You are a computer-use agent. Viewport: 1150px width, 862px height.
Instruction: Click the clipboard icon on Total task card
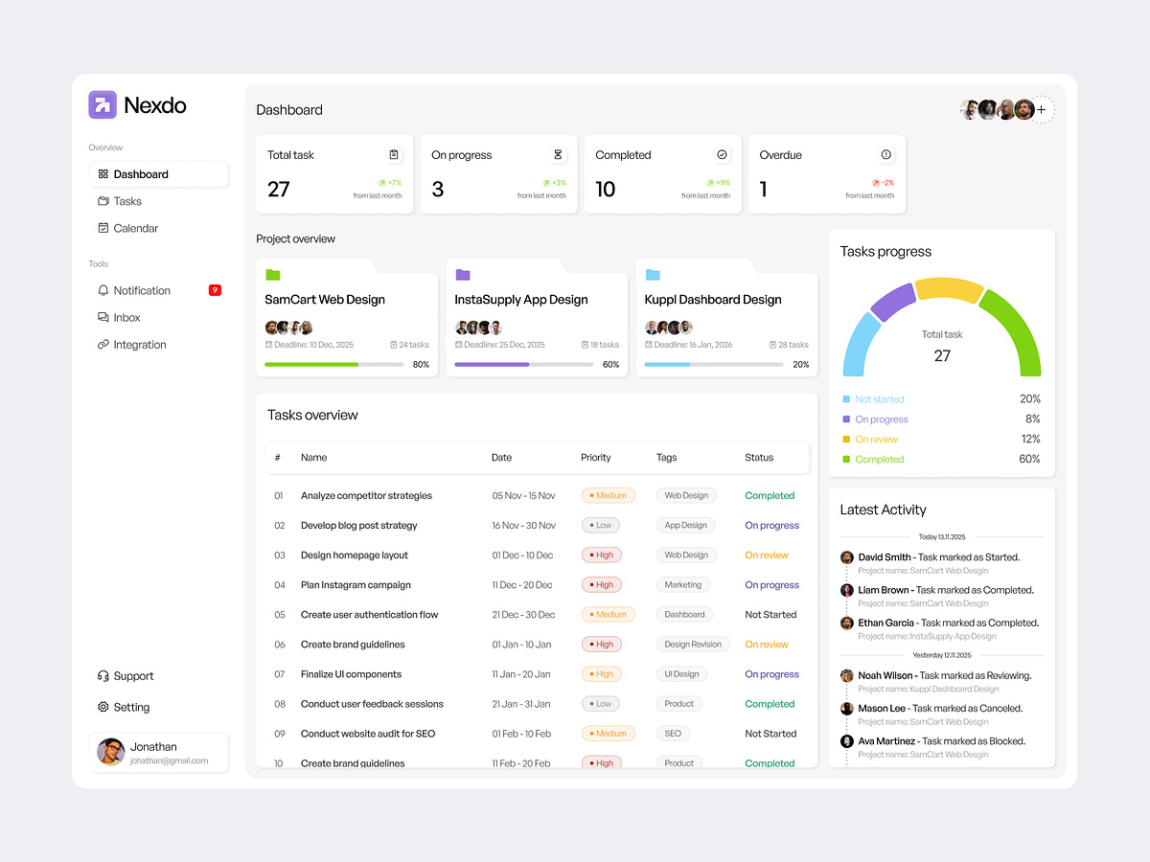(x=394, y=154)
